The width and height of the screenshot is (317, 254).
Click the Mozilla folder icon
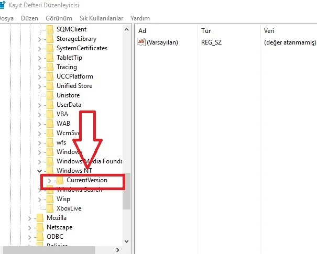(x=40, y=218)
